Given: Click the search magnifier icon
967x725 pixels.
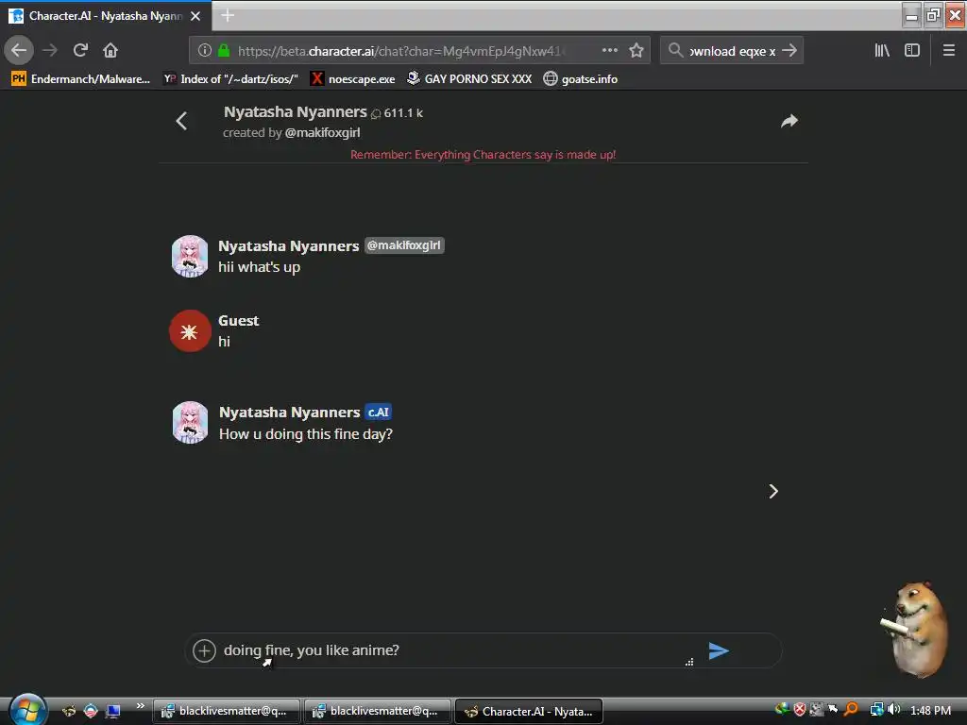Looking at the screenshot, I should pyautogui.click(x=676, y=51).
